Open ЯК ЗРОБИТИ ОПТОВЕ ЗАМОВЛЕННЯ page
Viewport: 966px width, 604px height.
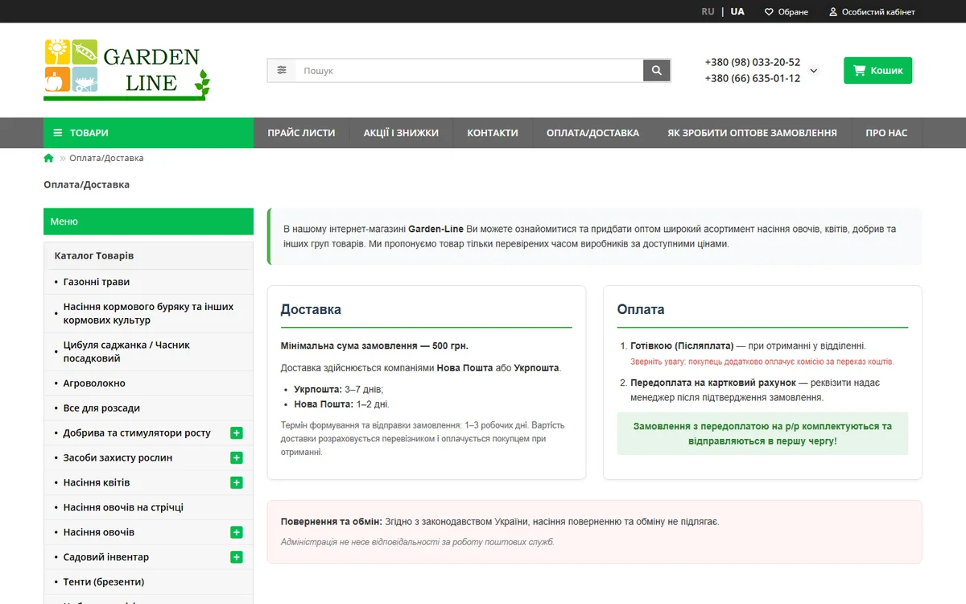tap(752, 133)
